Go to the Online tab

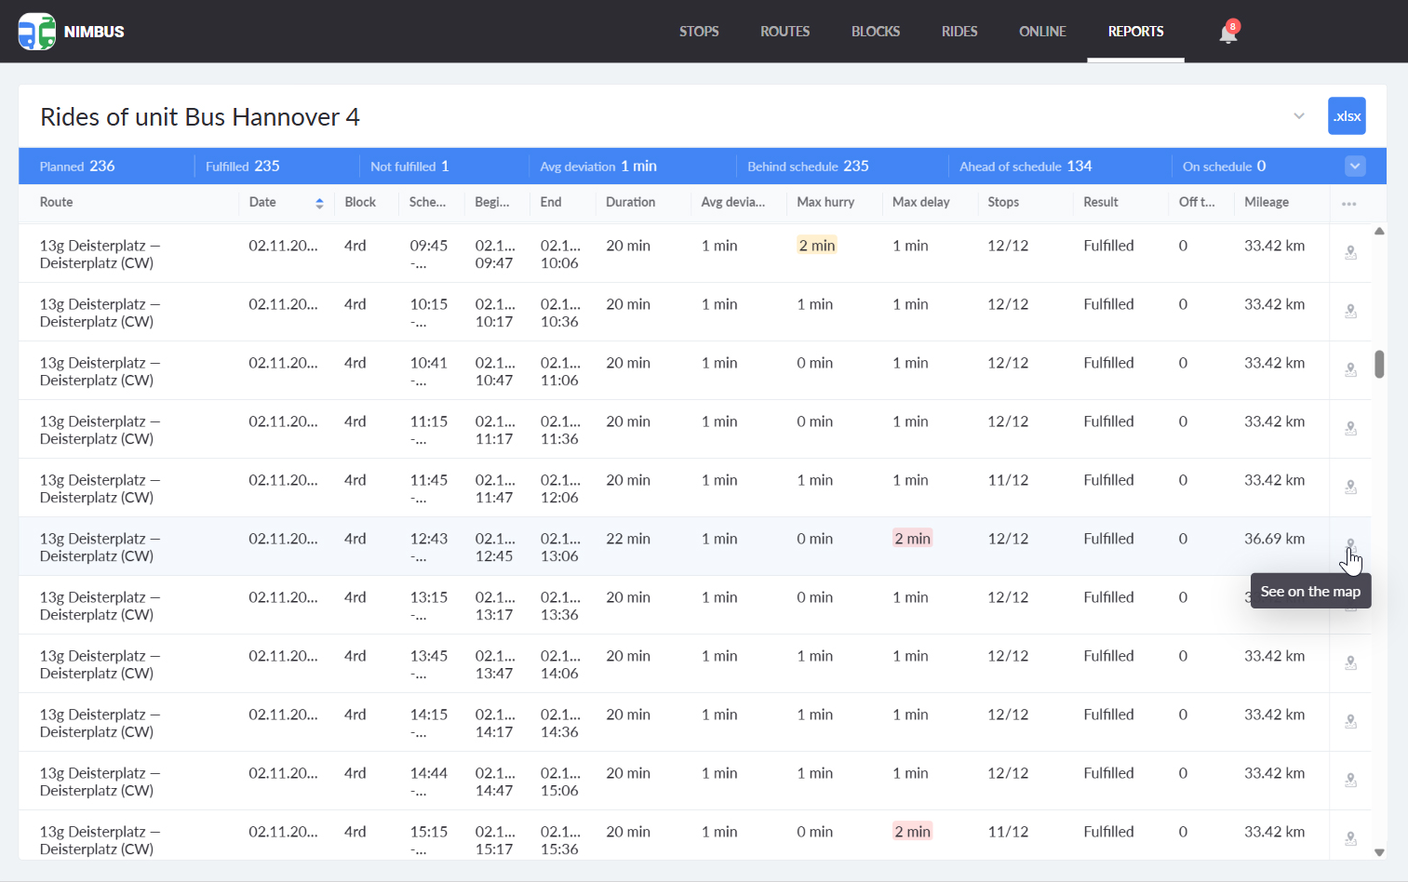1041,32
